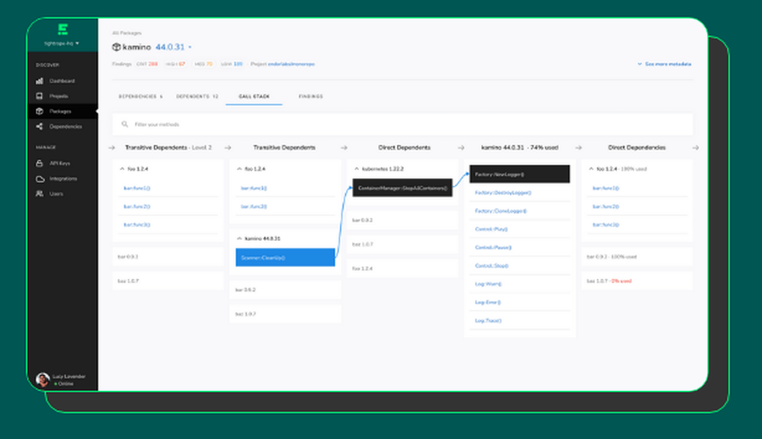Click the kamino package cube icon
This screenshot has width=762, height=439.
(116, 47)
